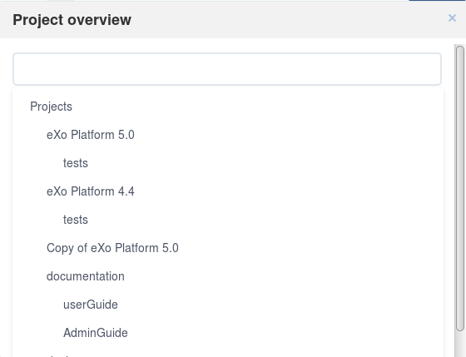The width and height of the screenshot is (466, 357).
Task: Select the Projects root entry
Action: point(51,107)
